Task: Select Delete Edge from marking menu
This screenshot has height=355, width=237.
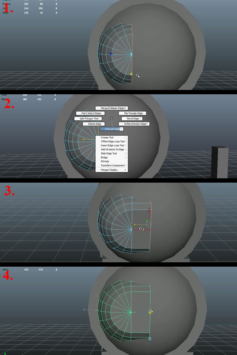Action: click(92, 124)
